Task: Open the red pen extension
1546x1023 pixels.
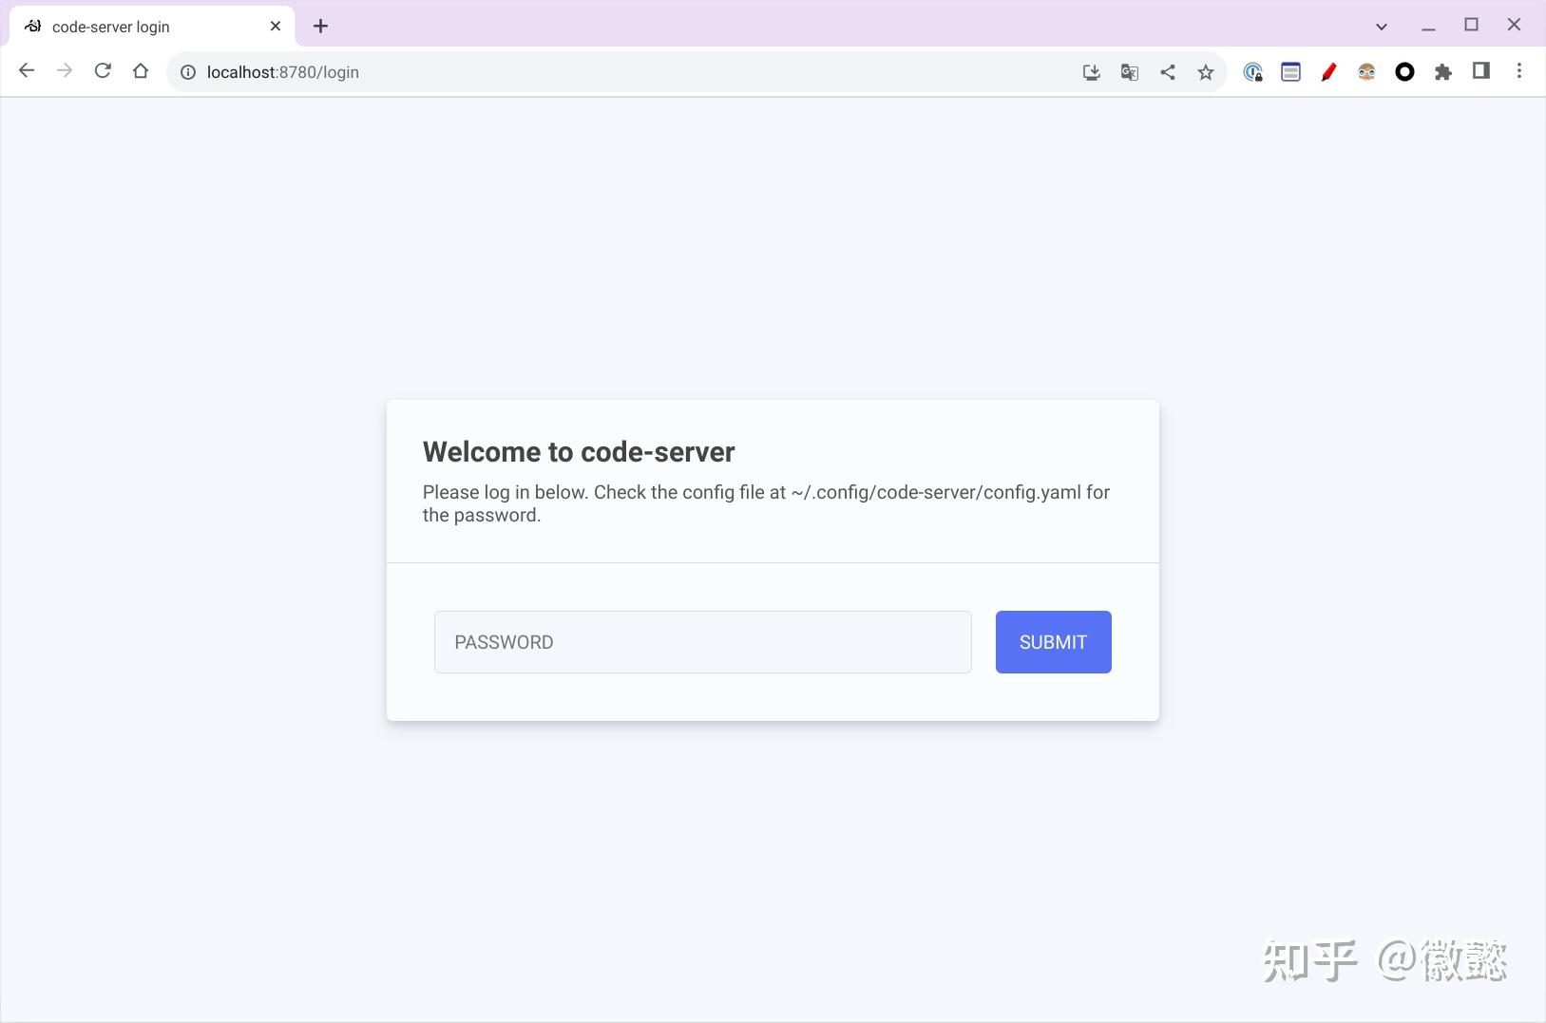Action: 1328,72
